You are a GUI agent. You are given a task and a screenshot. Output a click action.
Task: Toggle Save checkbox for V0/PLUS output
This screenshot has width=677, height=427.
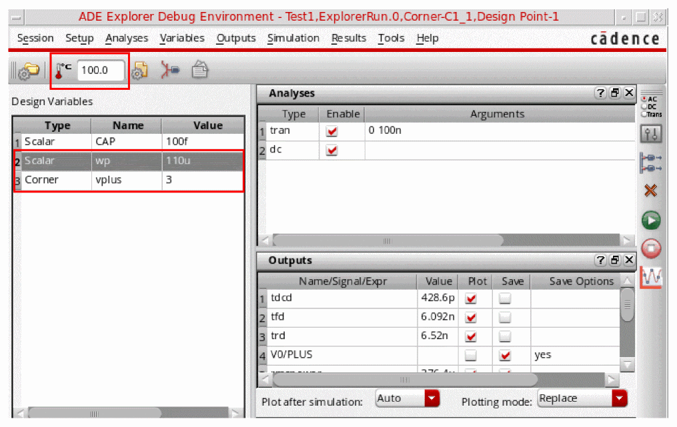505,356
